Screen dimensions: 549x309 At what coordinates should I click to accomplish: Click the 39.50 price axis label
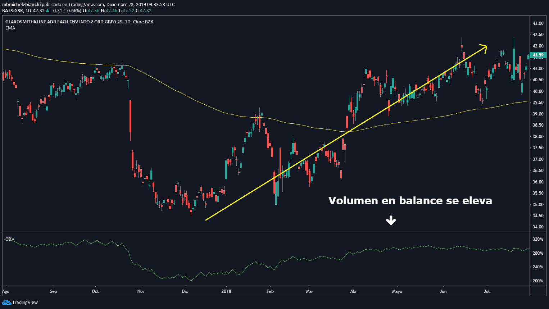(x=538, y=103)
